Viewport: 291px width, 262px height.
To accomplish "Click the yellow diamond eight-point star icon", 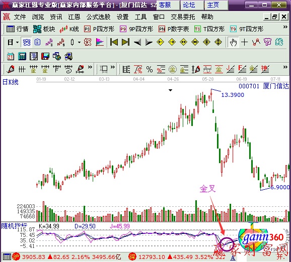I will [206, 42].
